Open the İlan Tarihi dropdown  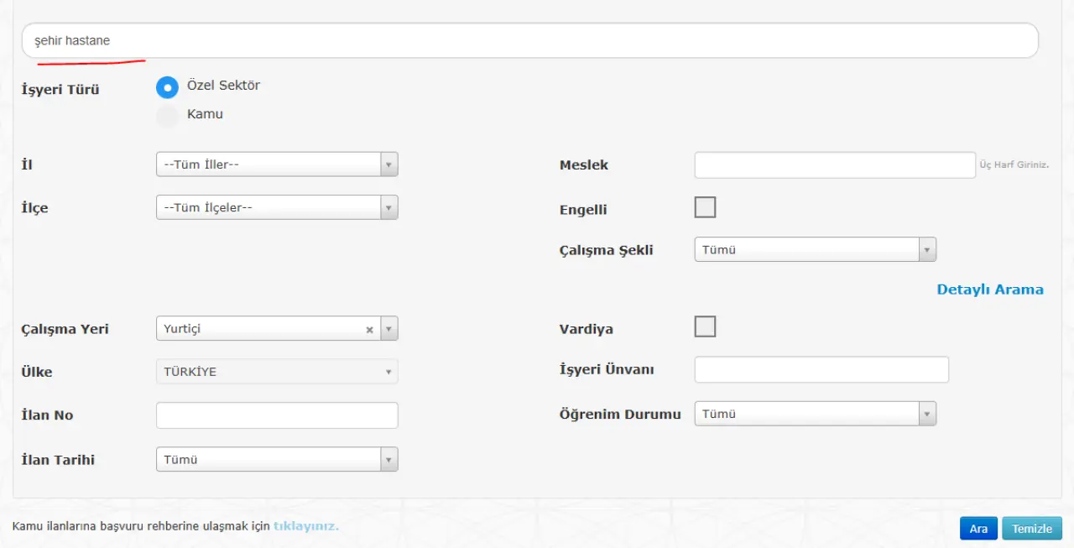[x=277, y=460]
